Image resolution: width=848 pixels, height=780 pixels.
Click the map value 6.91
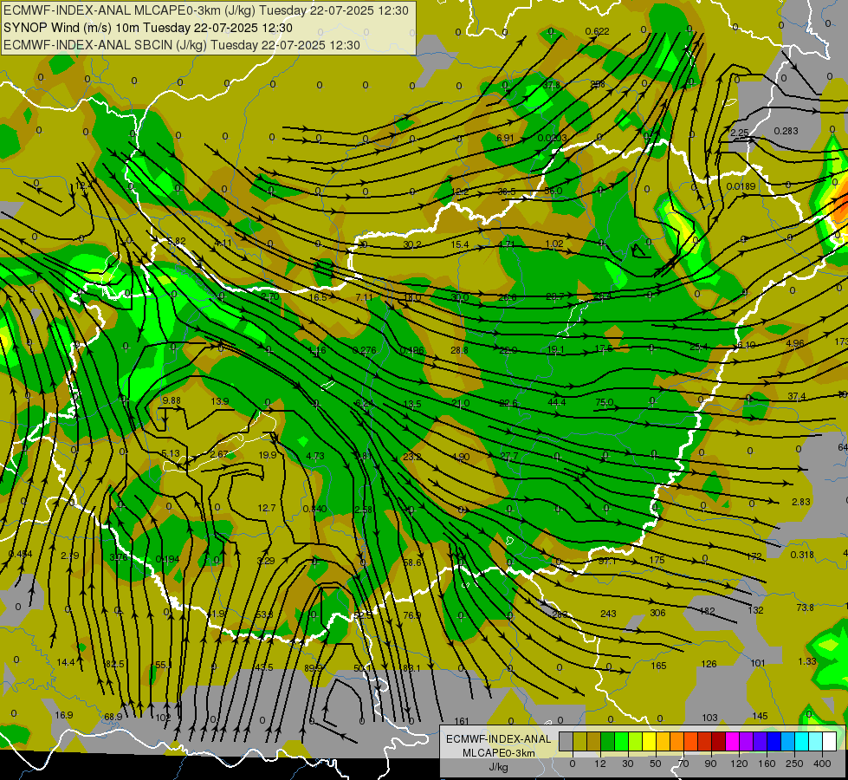click(505, 138)
